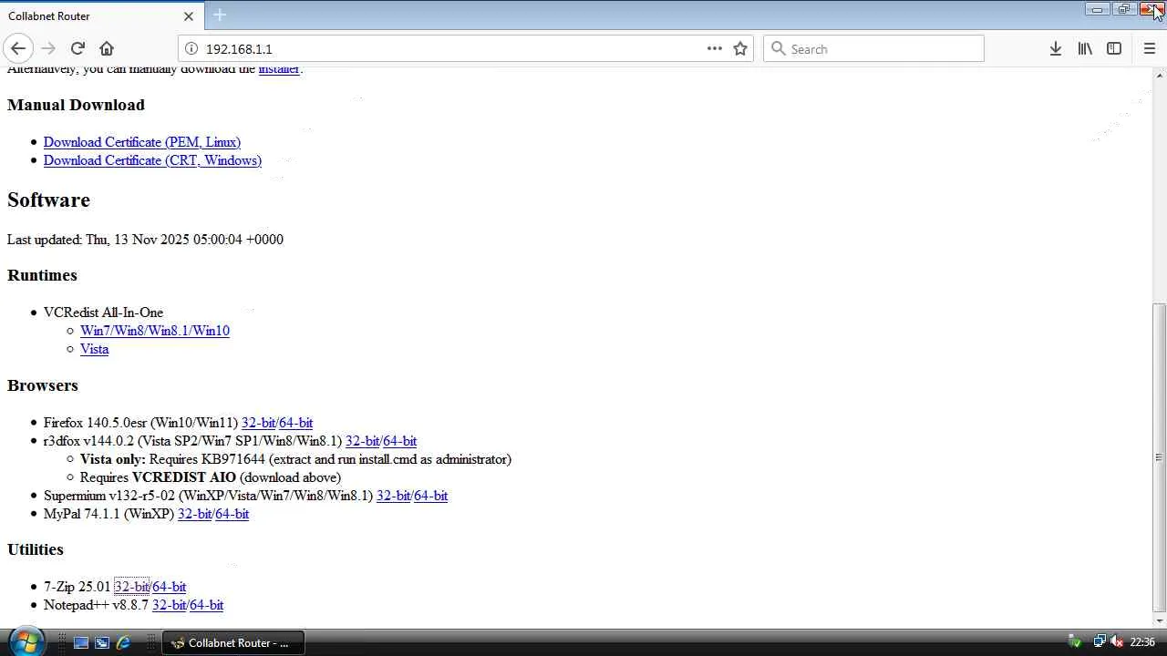Download r3dfox v144.0.2 64-bit
1167x656 pixels.
(400, 441)
